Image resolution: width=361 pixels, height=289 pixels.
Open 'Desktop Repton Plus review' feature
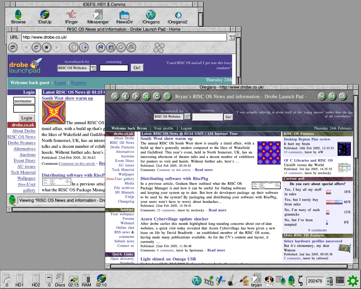coord(307,139)
